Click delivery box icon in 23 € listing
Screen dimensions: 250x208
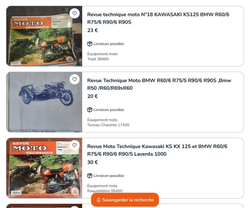pos(89,44)
